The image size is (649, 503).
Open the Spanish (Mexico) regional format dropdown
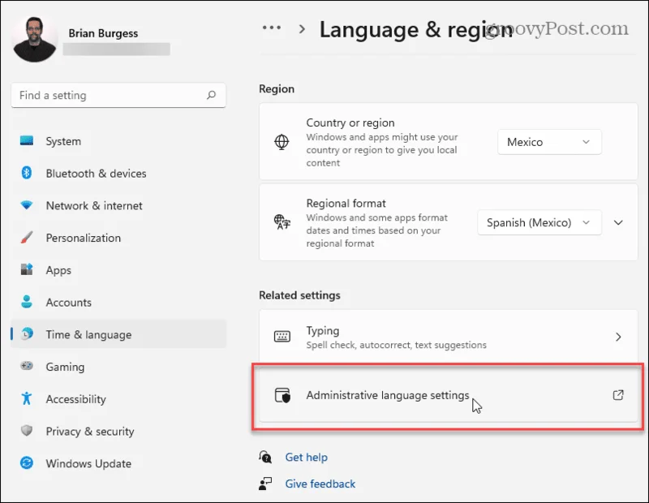(539, 222)
